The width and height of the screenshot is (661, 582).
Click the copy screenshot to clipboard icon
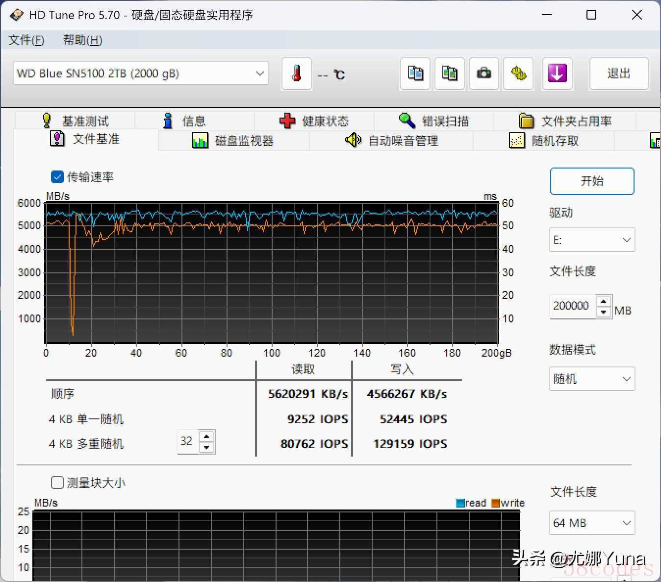coord(449,74)
